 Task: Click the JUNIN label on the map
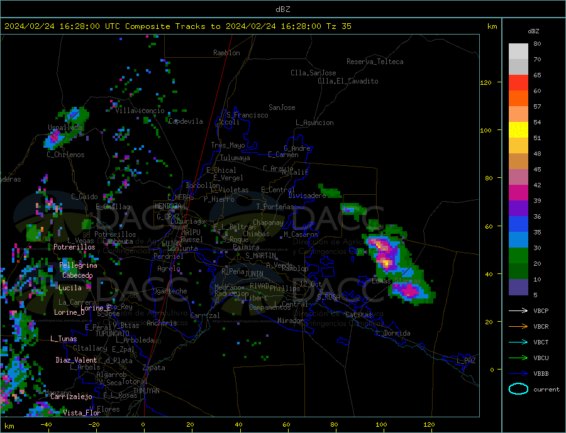point(254,274)
